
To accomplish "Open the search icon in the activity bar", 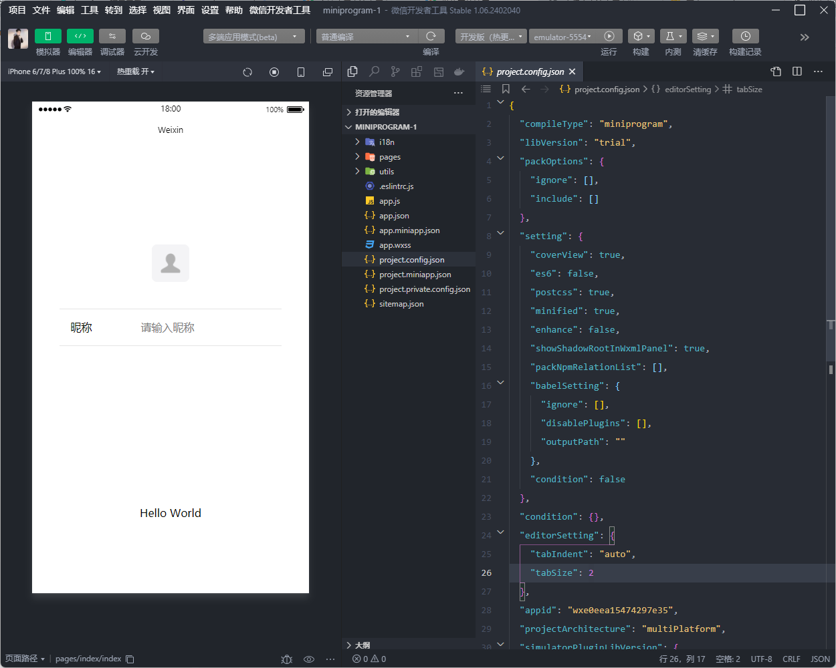I will [x=375, y=71].
